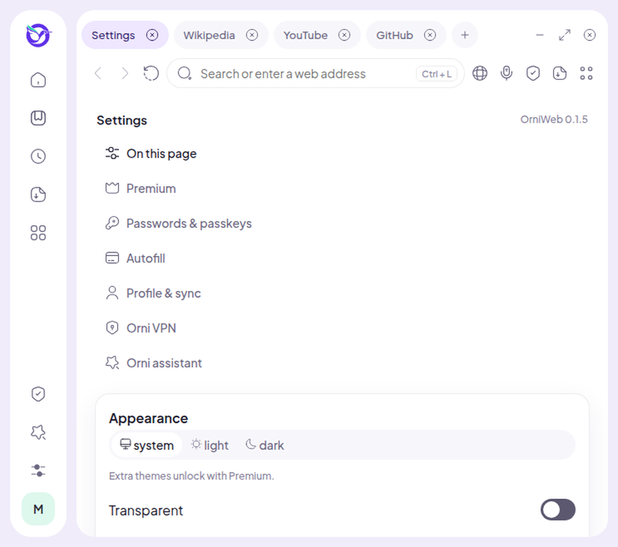Open the four-dots menu in toolbar
Image resolution: width=618 pixels, height=547 pixels.
(586, 73)
